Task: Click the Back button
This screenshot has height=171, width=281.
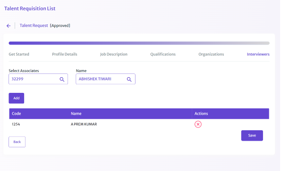Action: (17, 142)
